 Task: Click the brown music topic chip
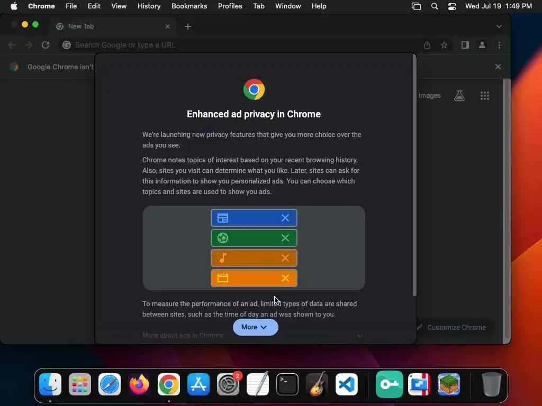pyautogui.click(x=254, y=258)
